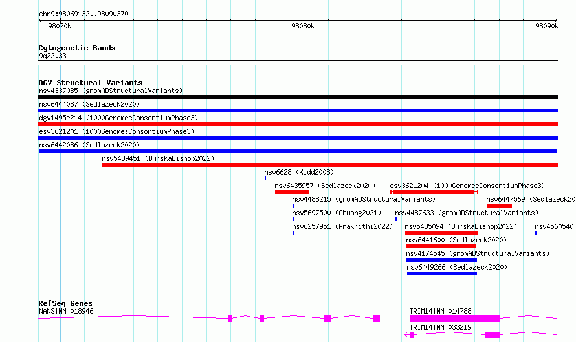Open the nsv6444087 (Sedlazeck2020) label
576x342 pixels.
(x=89, y=104)
